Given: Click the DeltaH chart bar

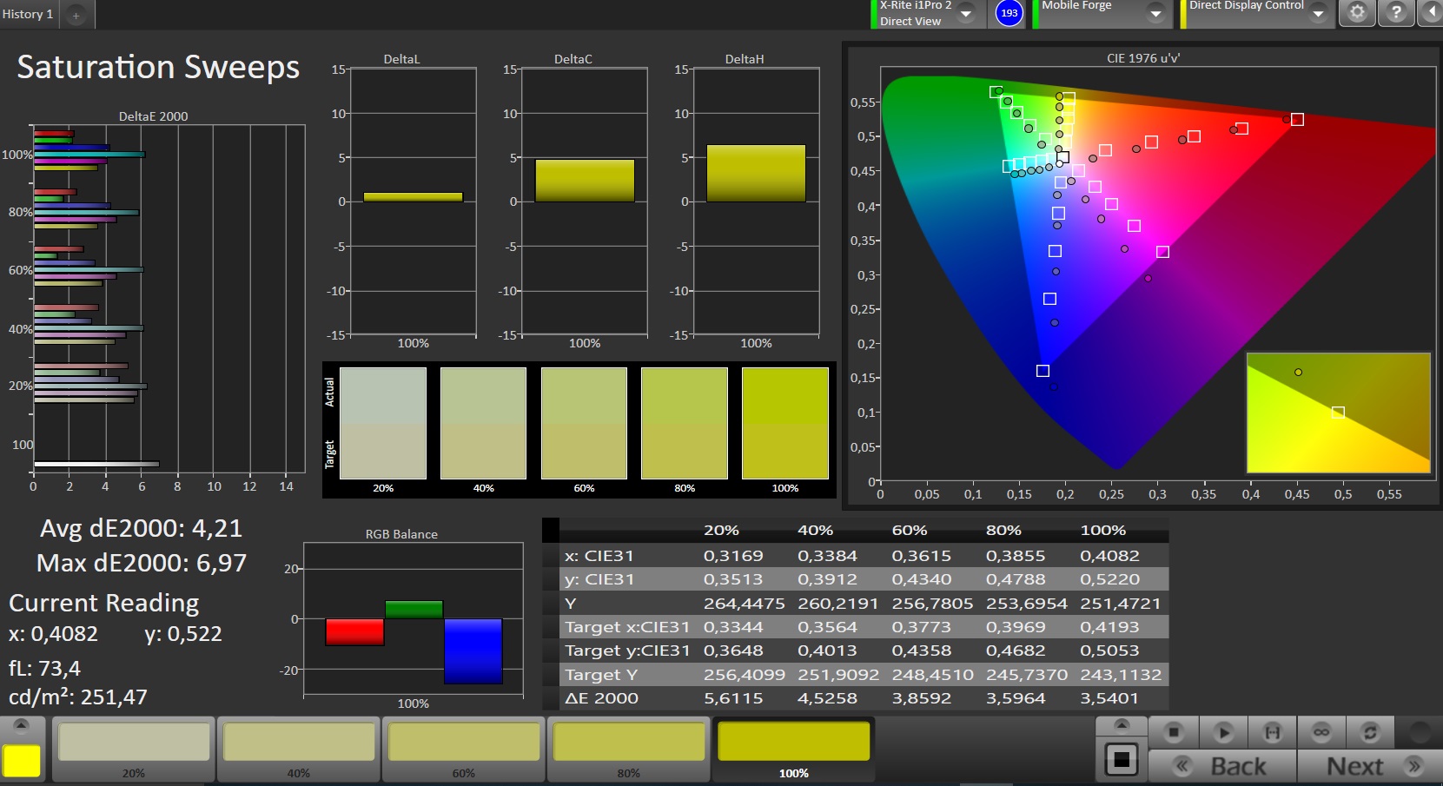Looking at the screenshot, I should pyautogui.click(x=756, y=174).
